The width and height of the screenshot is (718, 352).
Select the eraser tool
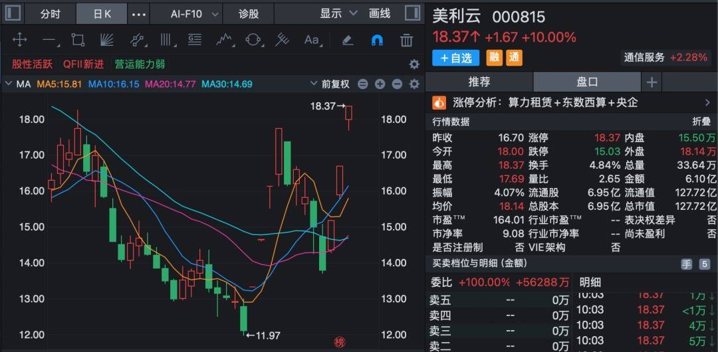pyautogui.click(x=348, y=41)
